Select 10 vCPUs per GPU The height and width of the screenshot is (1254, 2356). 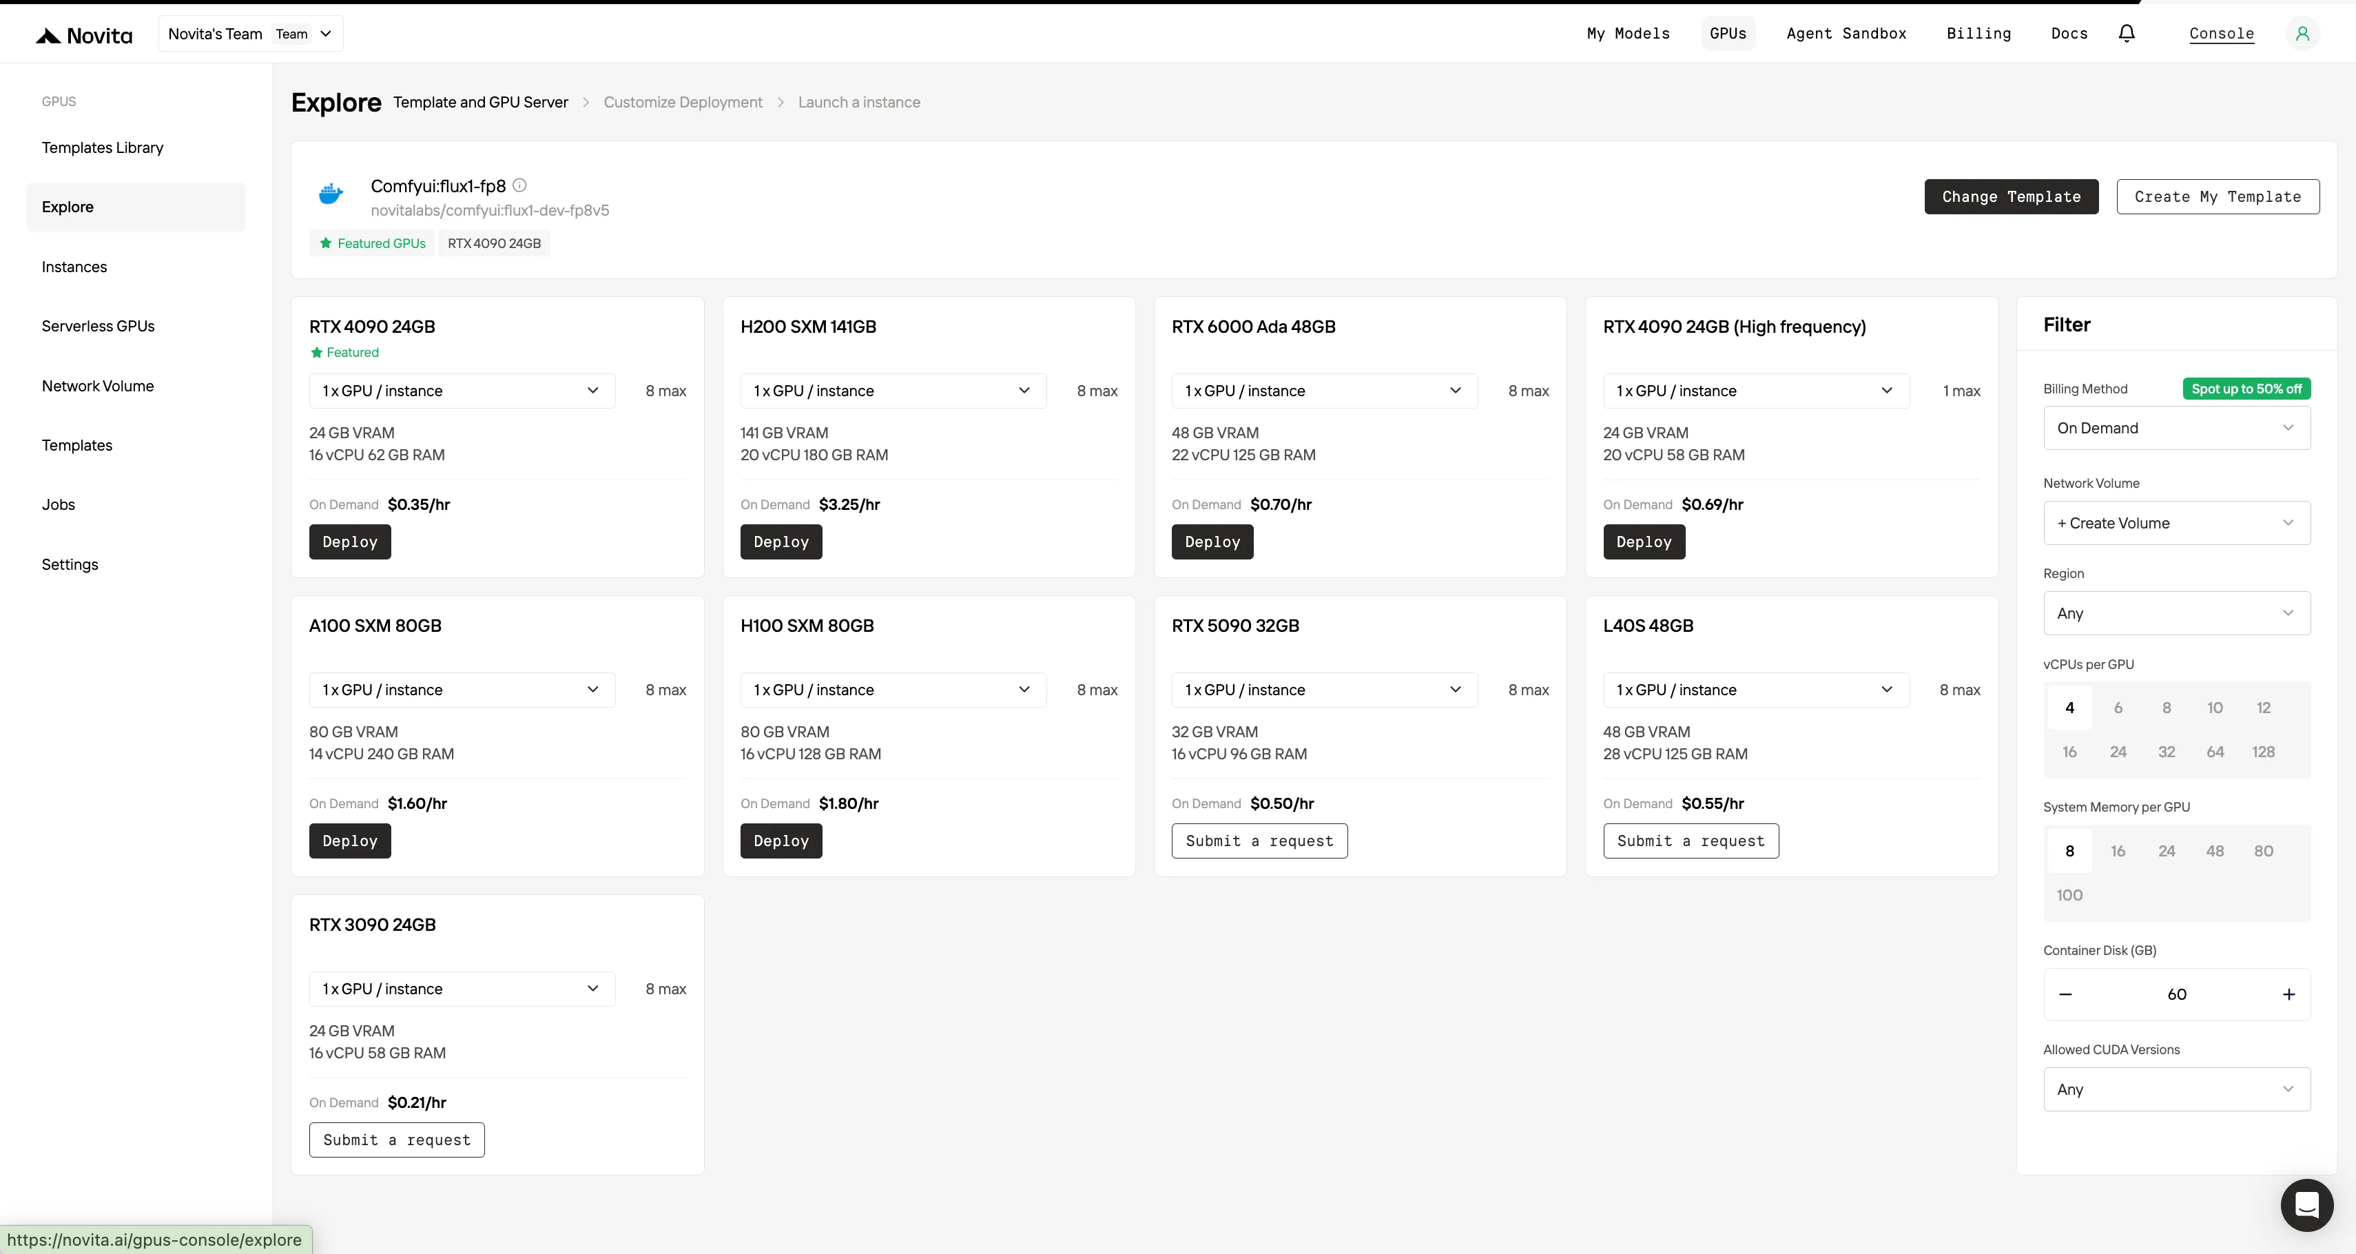[x=2215, y=707]
